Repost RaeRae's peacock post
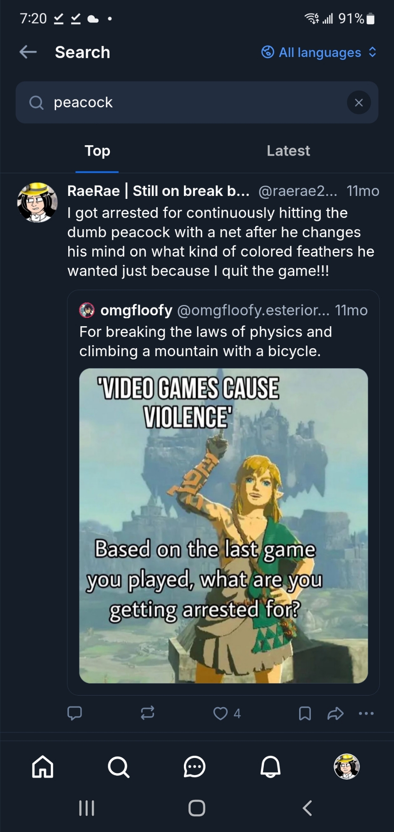The image size is (394, 832). point(148,713)
